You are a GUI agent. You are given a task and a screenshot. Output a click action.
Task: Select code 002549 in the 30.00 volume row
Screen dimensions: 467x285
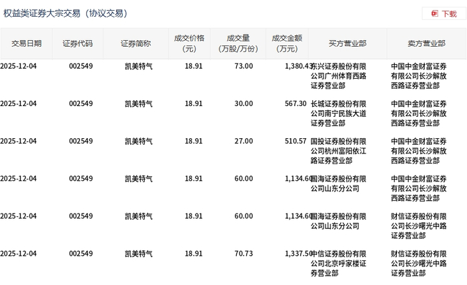tap(81, 103)
